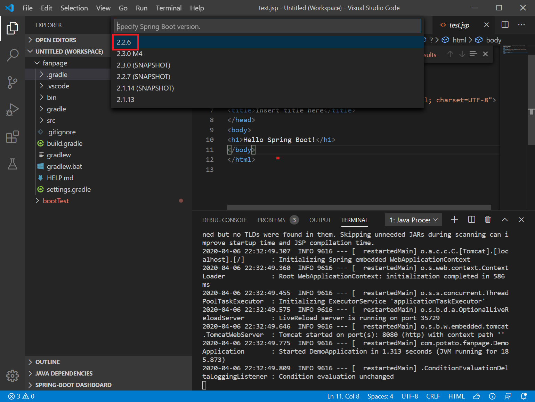The height and width of the screenshot is (402, 535).
Task: Select Spring Boot version 2.3.0 M4
Action: (x=268, y=54)
